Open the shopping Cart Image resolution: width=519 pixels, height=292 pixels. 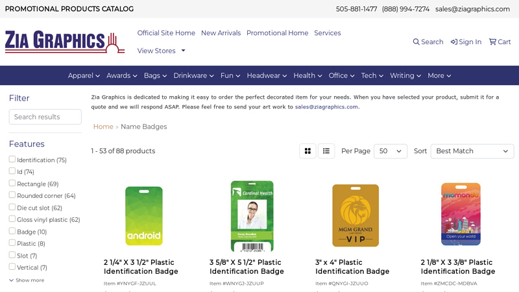(500, 42)
